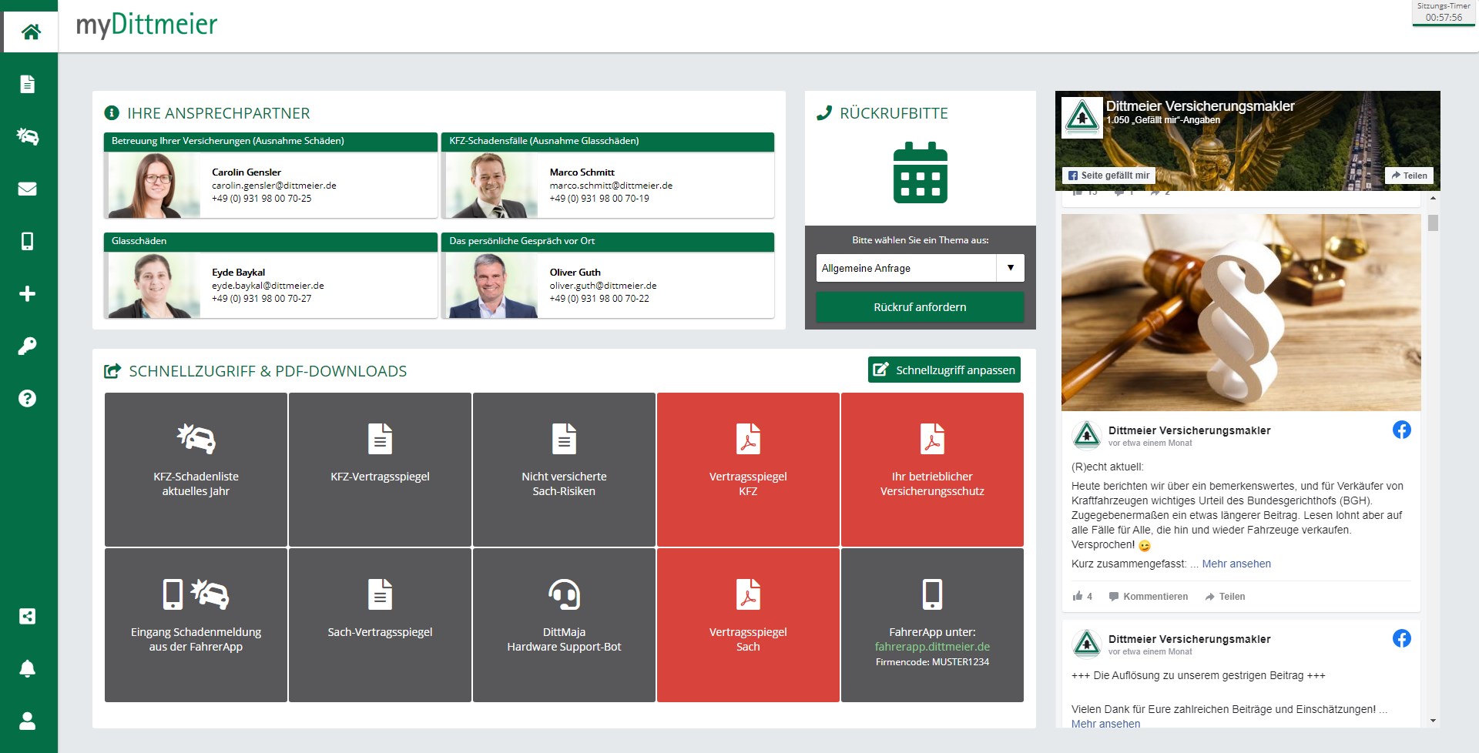
Task: Click Seite gefällt mir on the Facebook widget
Action: click(1108, 176)
